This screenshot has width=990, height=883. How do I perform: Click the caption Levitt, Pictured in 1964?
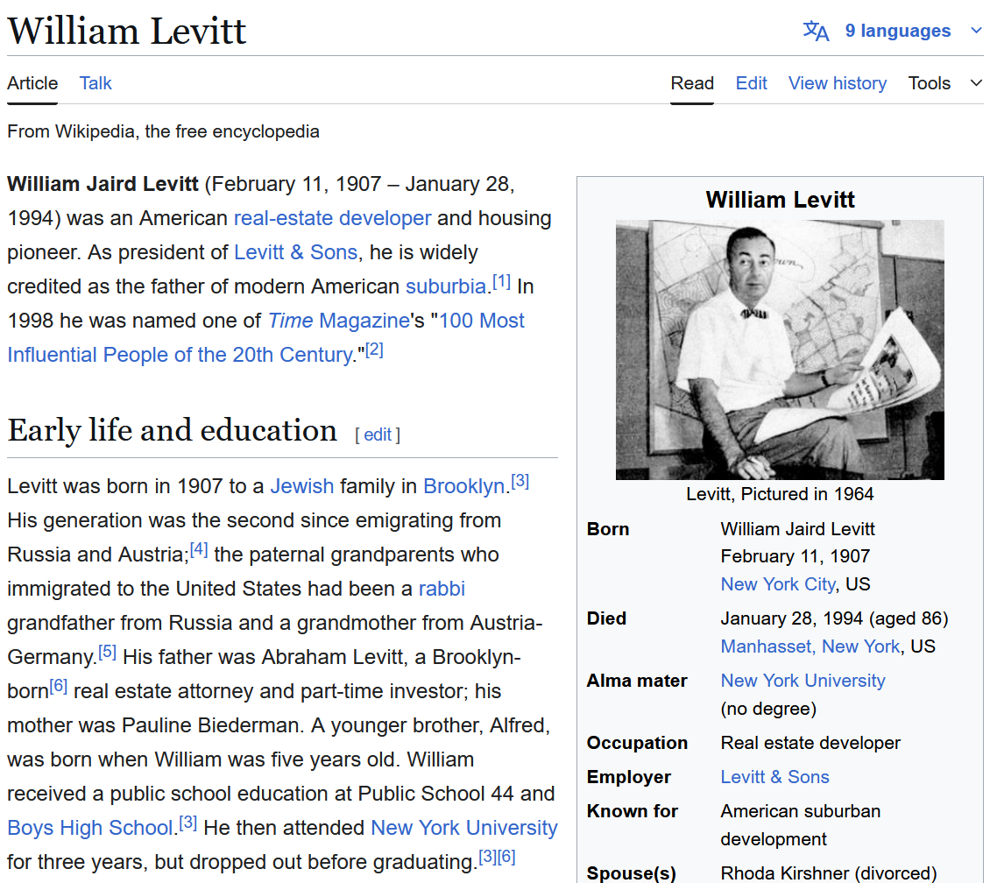click(780, 493)
